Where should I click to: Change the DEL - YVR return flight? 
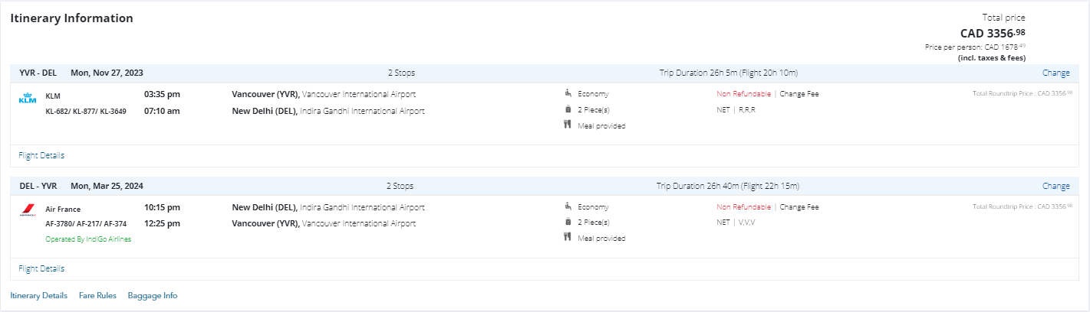[x=1055, y=186]
